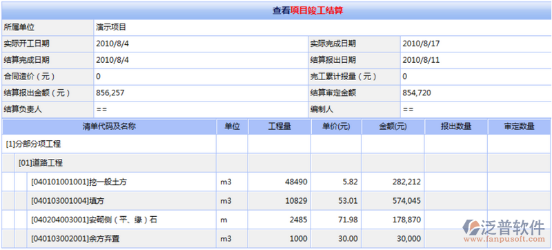The height and width of the screenshot is (250, 552).
Task: Click the 报出数量 column header
Action: tap(456, 127)
